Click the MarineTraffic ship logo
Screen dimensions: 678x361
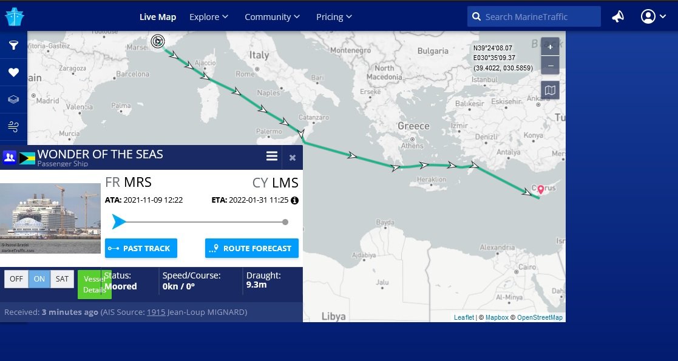(x=15, y=17)
